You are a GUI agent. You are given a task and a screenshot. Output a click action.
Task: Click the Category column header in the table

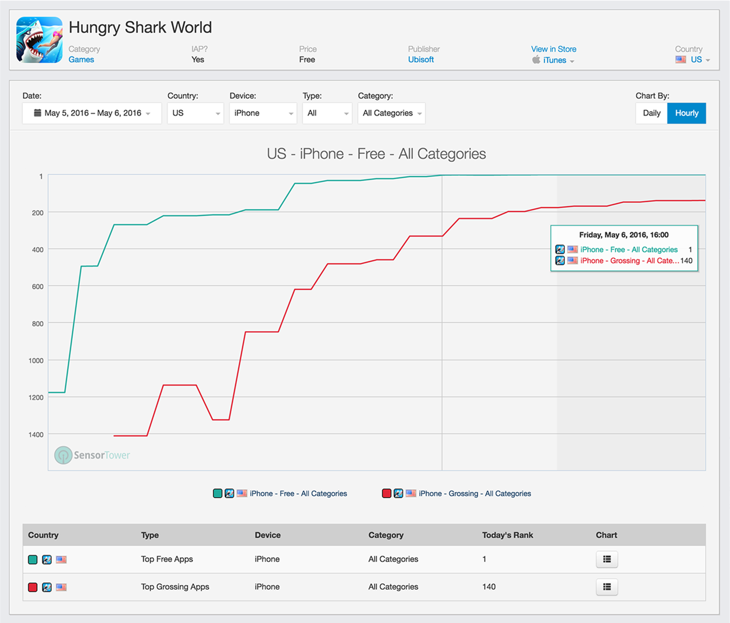click(386, 535)
